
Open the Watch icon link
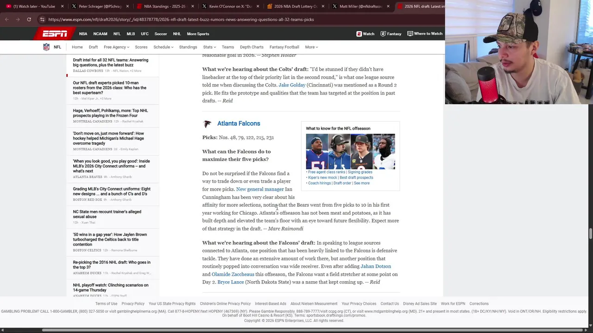coord(365,34)
